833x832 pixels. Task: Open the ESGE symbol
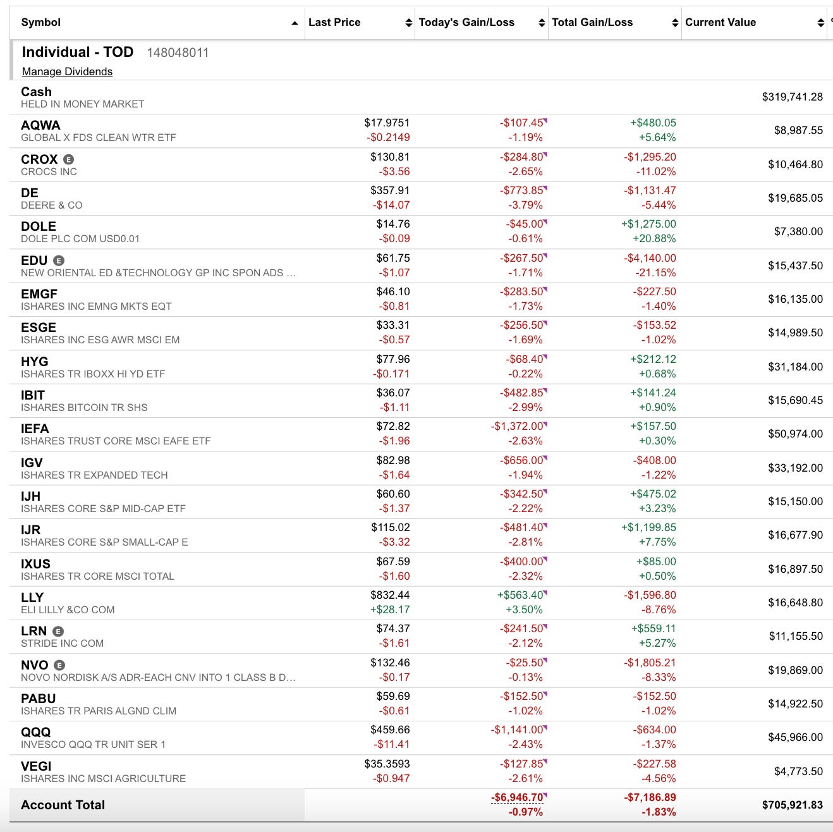click(39, 327)
